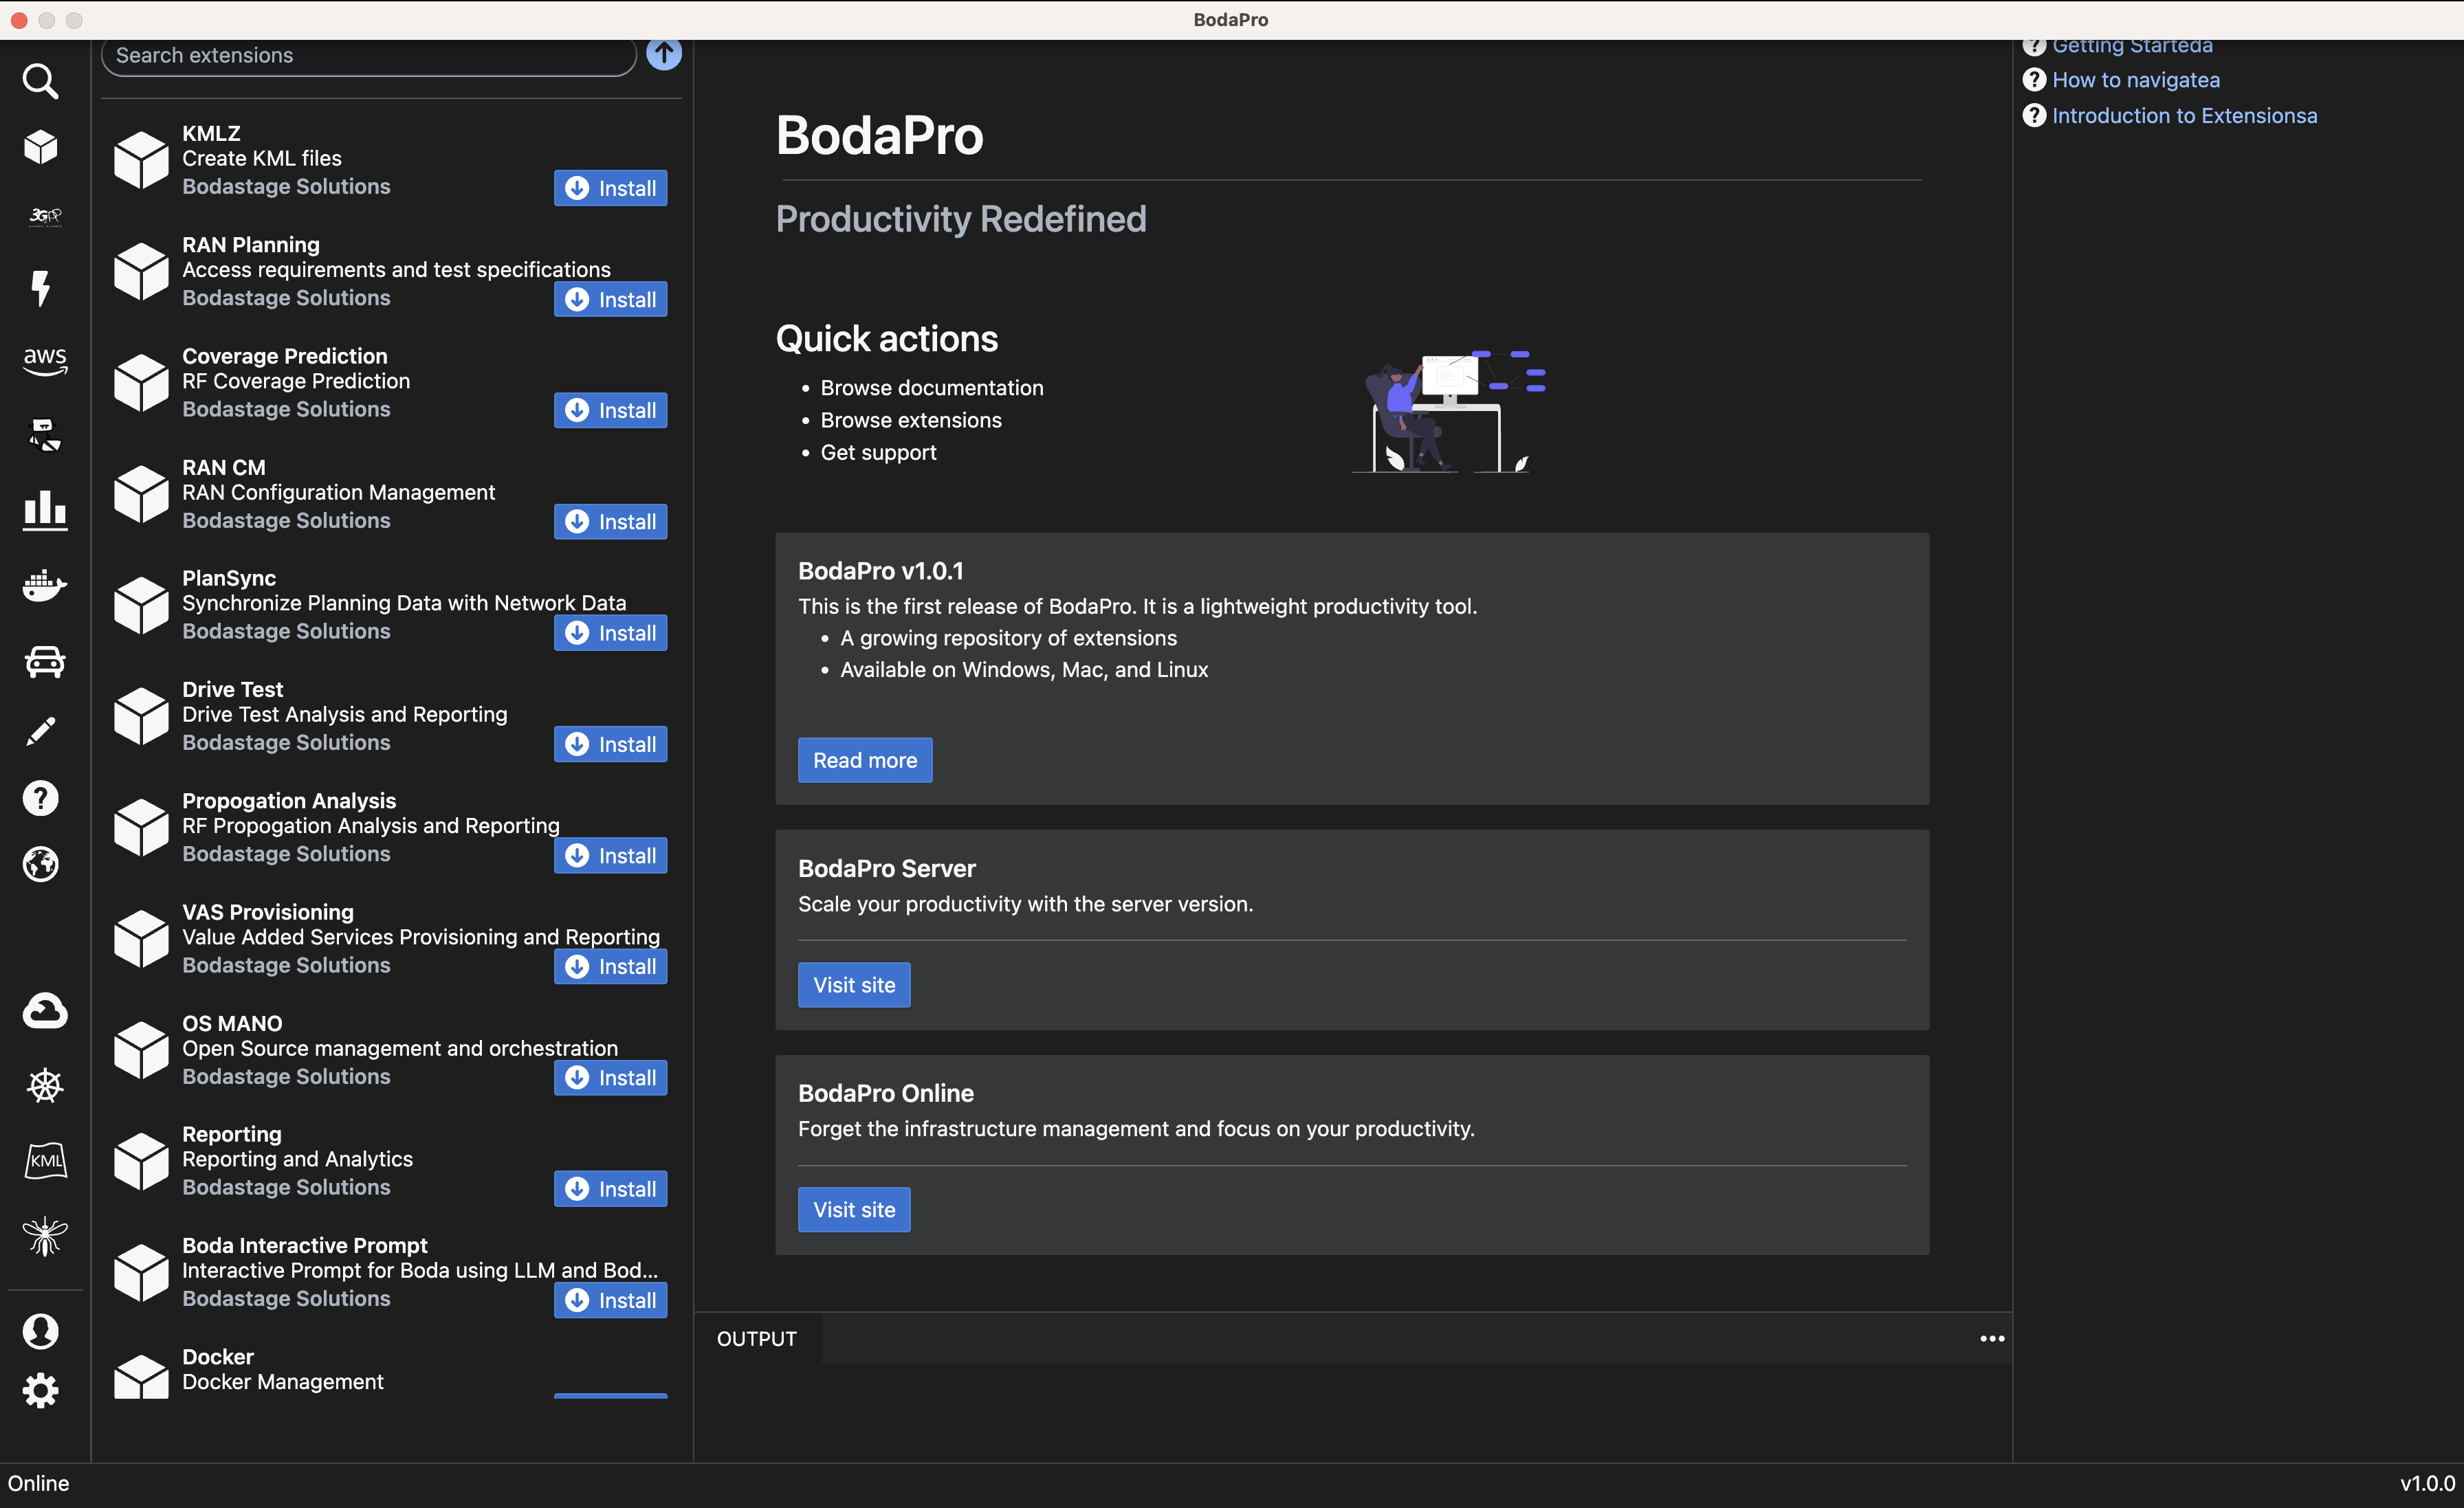Click the Drive Test extension cube icon
Screen dimensions: 2464x1508
click(x=141, y=716)
